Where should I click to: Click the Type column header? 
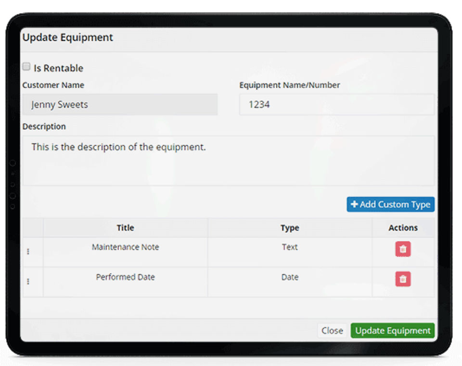click(290, 228)
